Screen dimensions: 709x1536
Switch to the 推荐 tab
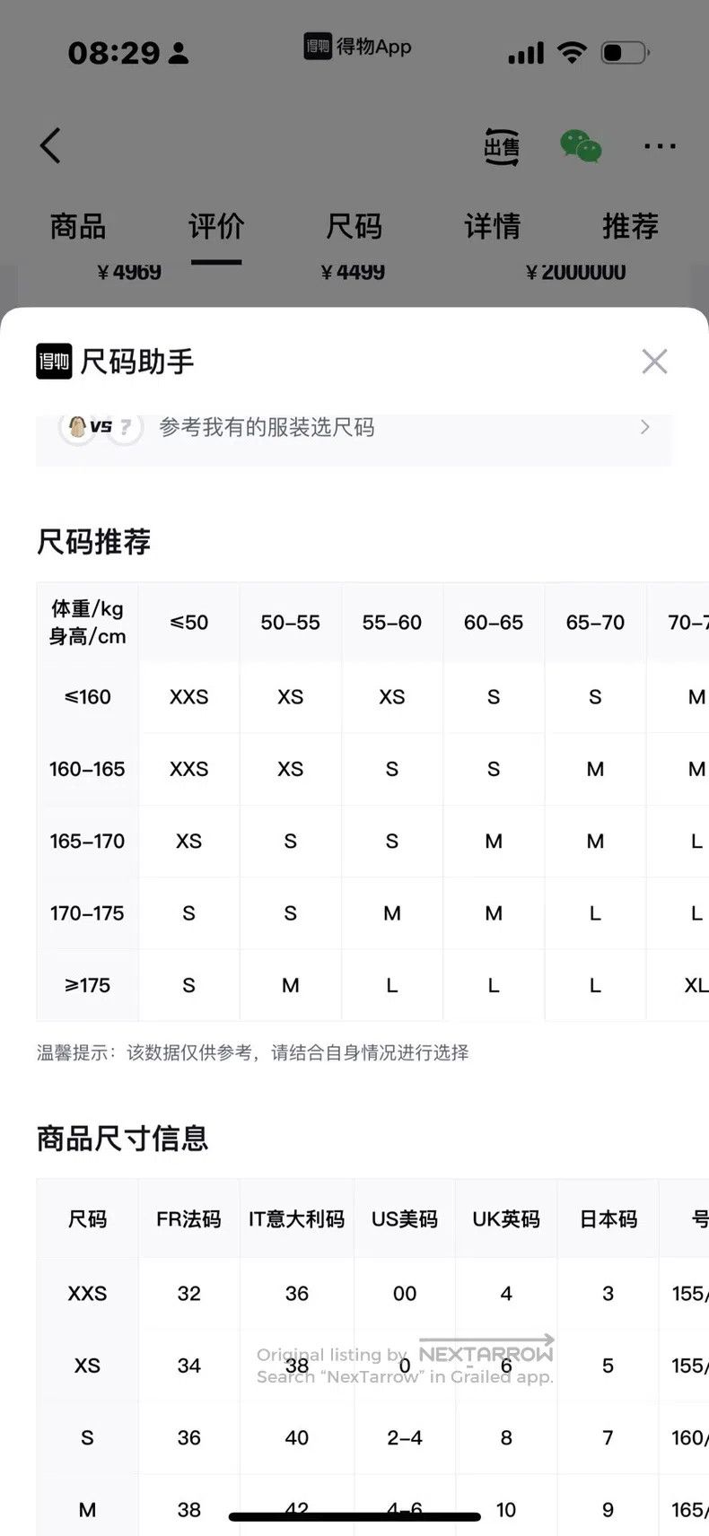pos(630,226)
